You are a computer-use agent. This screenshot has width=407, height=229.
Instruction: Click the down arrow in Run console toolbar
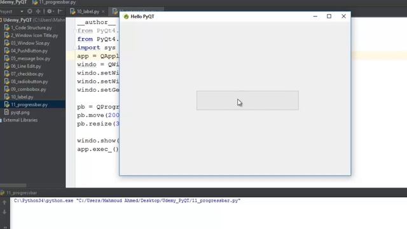tap(4, 212)
